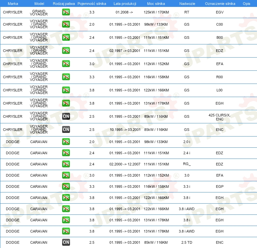Click the ON diesel icon for Dodge Caravan 2.5 TD
This screenshot has height=248, width=257.
(66, 242)
